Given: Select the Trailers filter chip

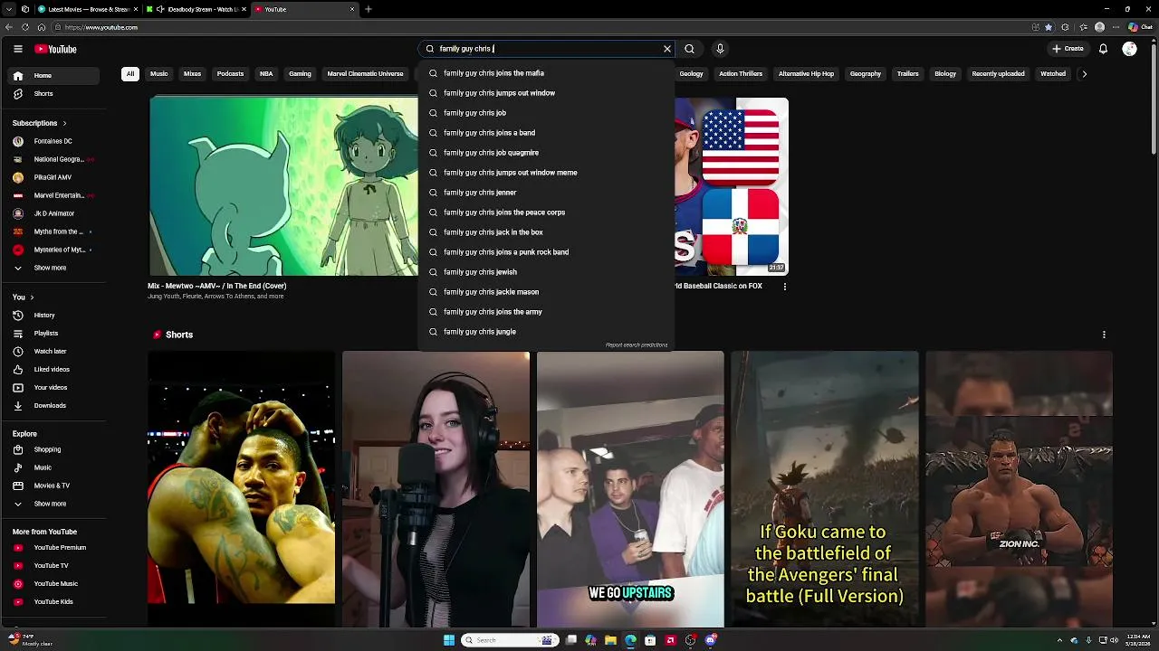Looking at the screenshot, I should click(908, 74).
